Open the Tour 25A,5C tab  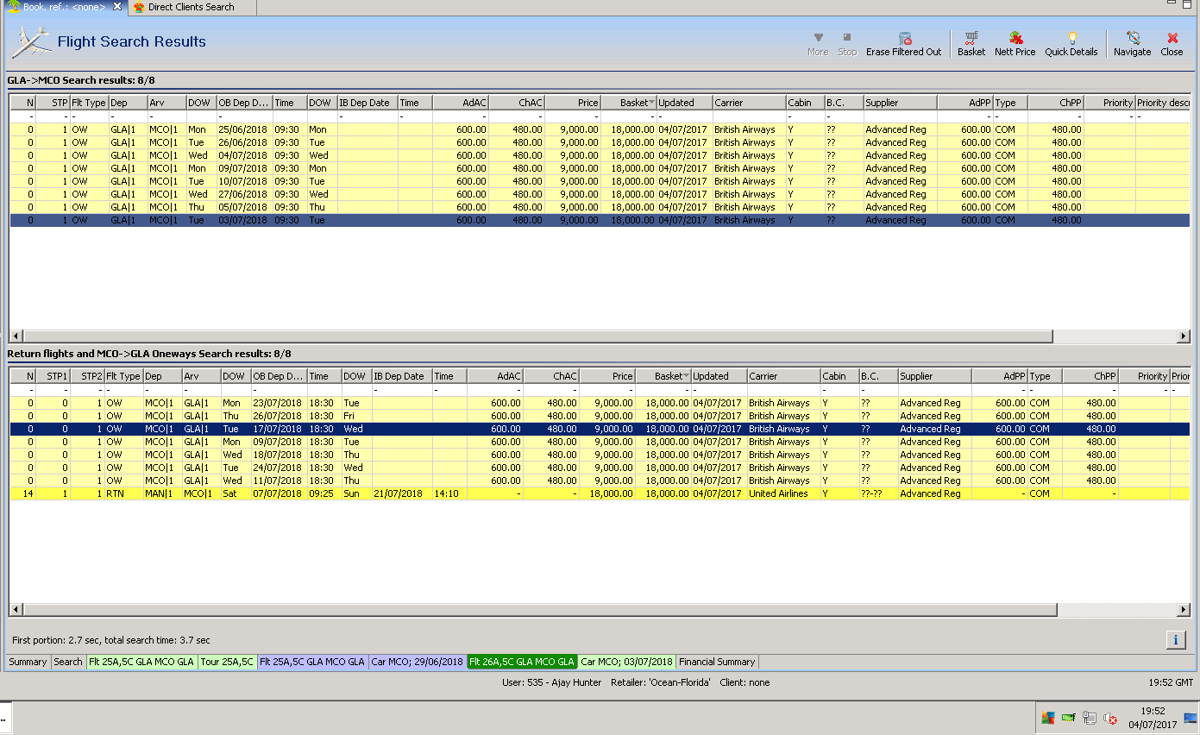click(227, 662)
